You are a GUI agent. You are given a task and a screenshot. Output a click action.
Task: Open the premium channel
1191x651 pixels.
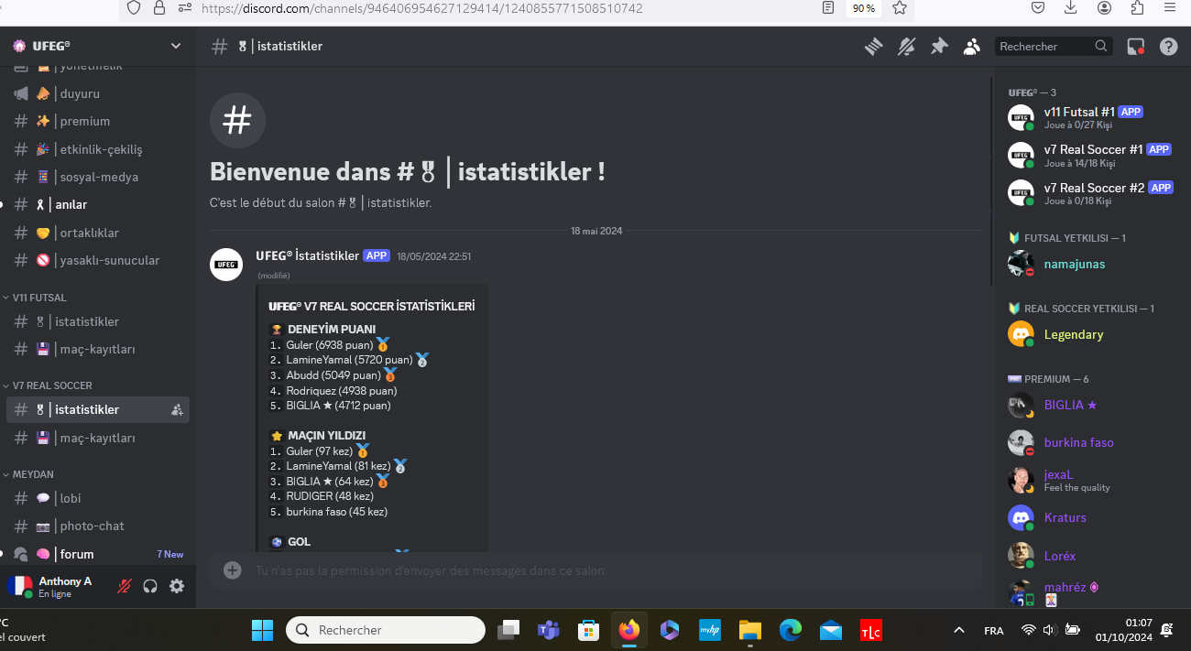pyautogui.click(x=98, y=121)
